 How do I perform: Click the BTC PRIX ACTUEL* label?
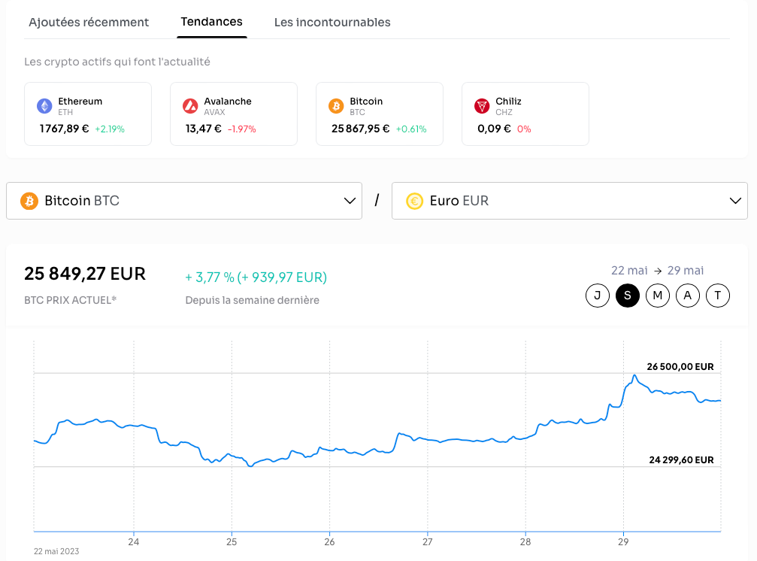71,300
